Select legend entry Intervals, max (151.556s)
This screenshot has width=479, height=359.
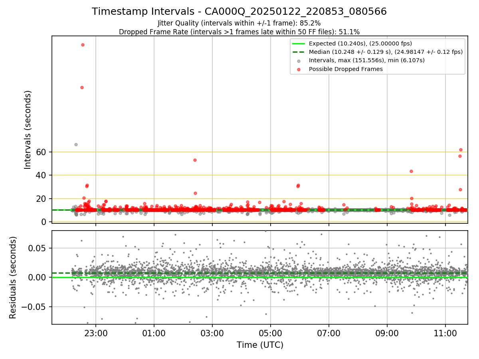[367, 60]
